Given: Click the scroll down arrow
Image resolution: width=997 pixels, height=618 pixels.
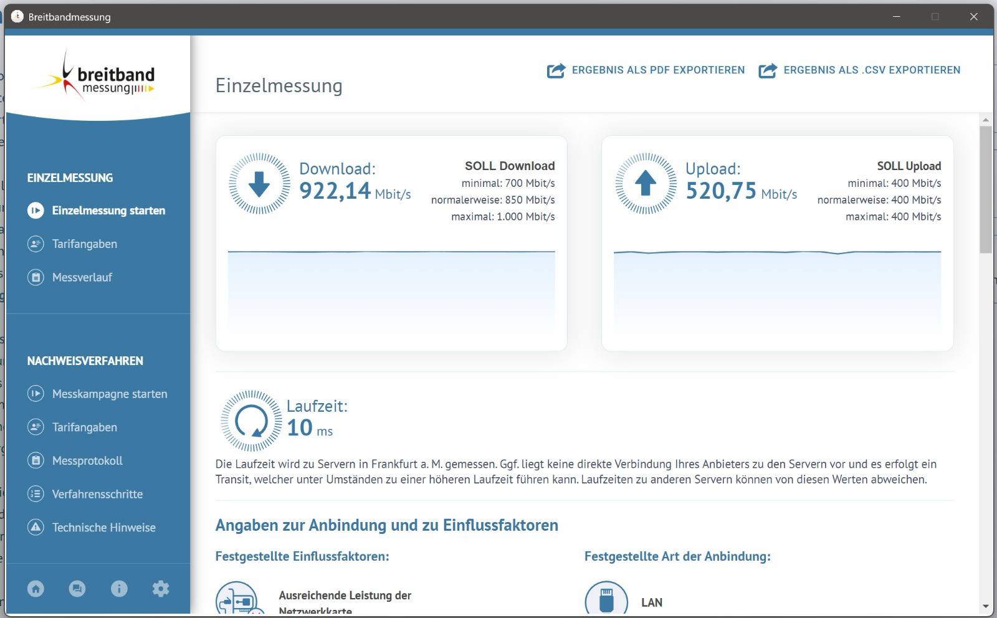Looking at the screenshot, I should [985, 606].
